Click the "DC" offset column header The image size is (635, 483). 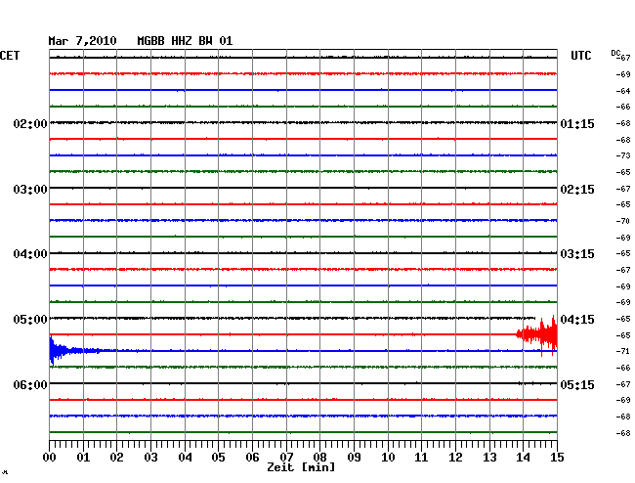(615, 53)
